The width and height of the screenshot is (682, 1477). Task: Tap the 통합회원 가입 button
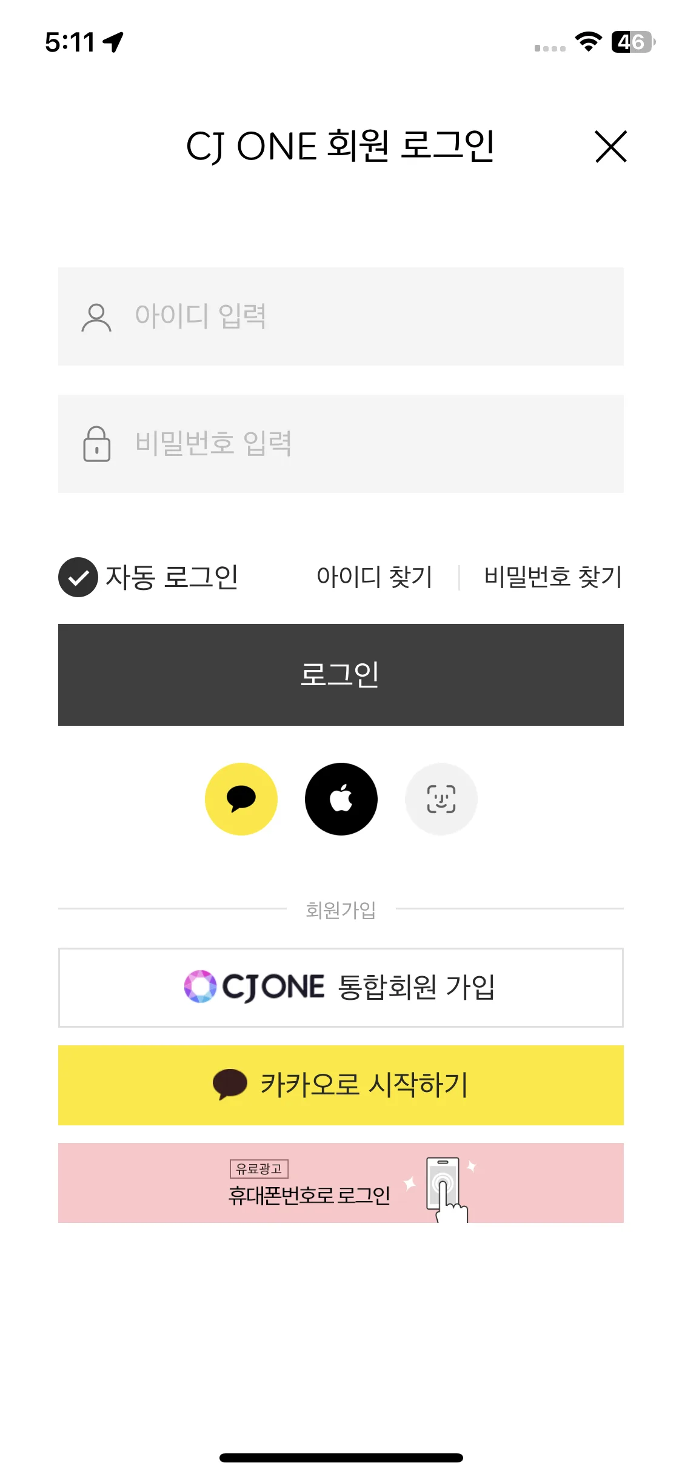coord(341,988)
